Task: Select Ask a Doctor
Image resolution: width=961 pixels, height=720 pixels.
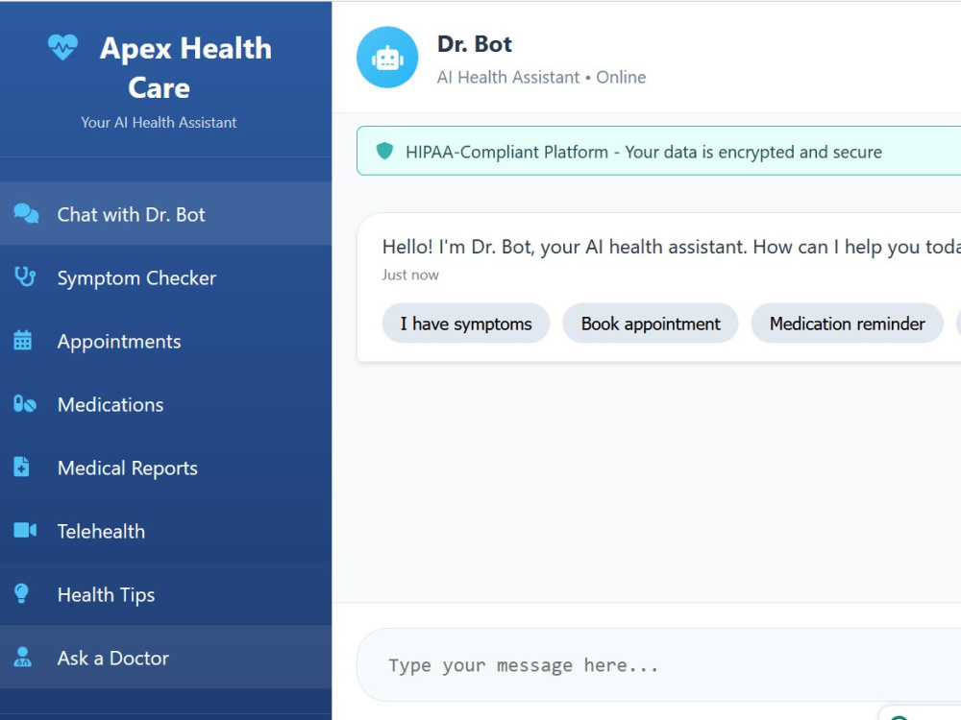Action: (x=165, y=658)
